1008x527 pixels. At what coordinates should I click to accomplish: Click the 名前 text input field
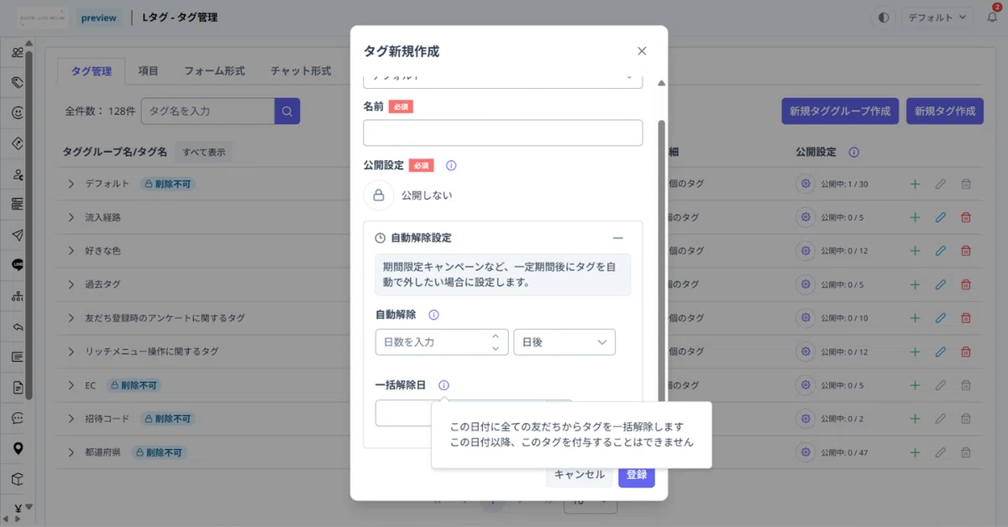(x=503, y=133)
